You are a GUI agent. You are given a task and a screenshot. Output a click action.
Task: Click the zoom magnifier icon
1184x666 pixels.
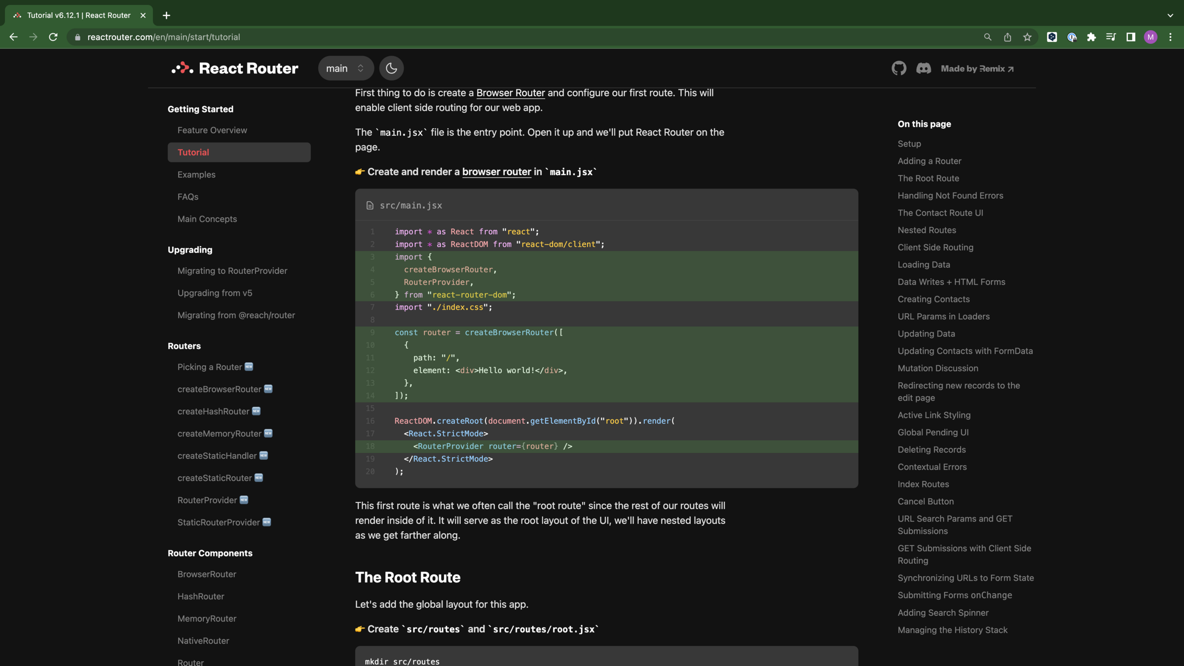[988, 37]
